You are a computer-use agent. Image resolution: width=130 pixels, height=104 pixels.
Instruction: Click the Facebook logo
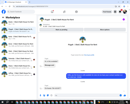[x=4, y=12]
